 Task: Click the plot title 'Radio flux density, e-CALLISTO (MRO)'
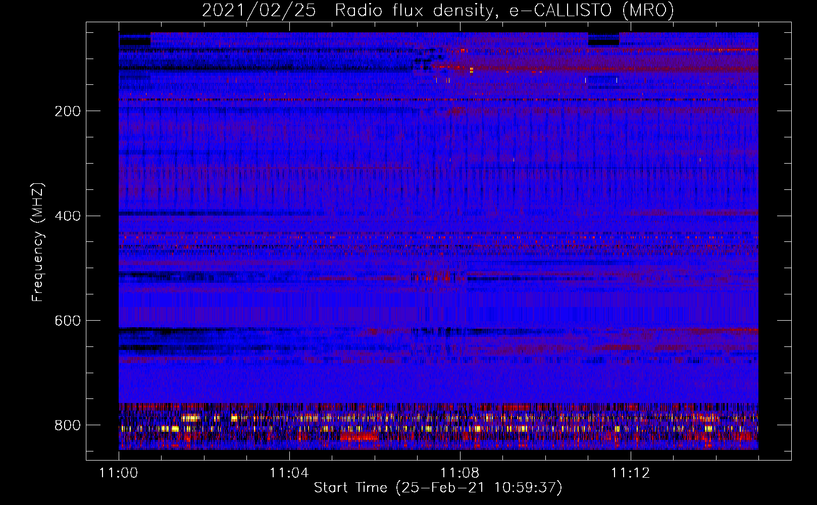[504, 10]
